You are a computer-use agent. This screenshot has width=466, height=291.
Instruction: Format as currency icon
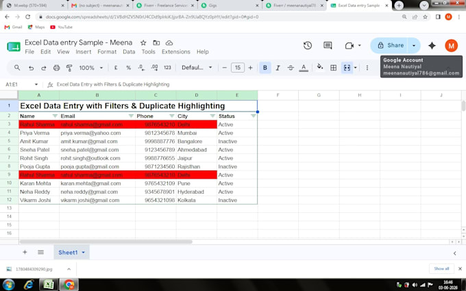pos(116,68)
